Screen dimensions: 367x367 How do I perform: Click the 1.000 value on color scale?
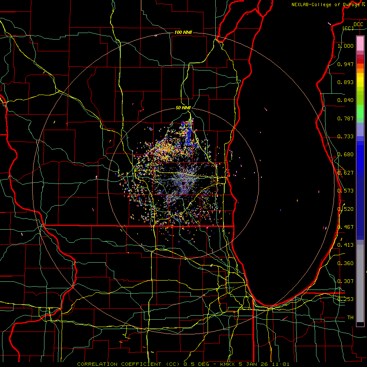345,46
